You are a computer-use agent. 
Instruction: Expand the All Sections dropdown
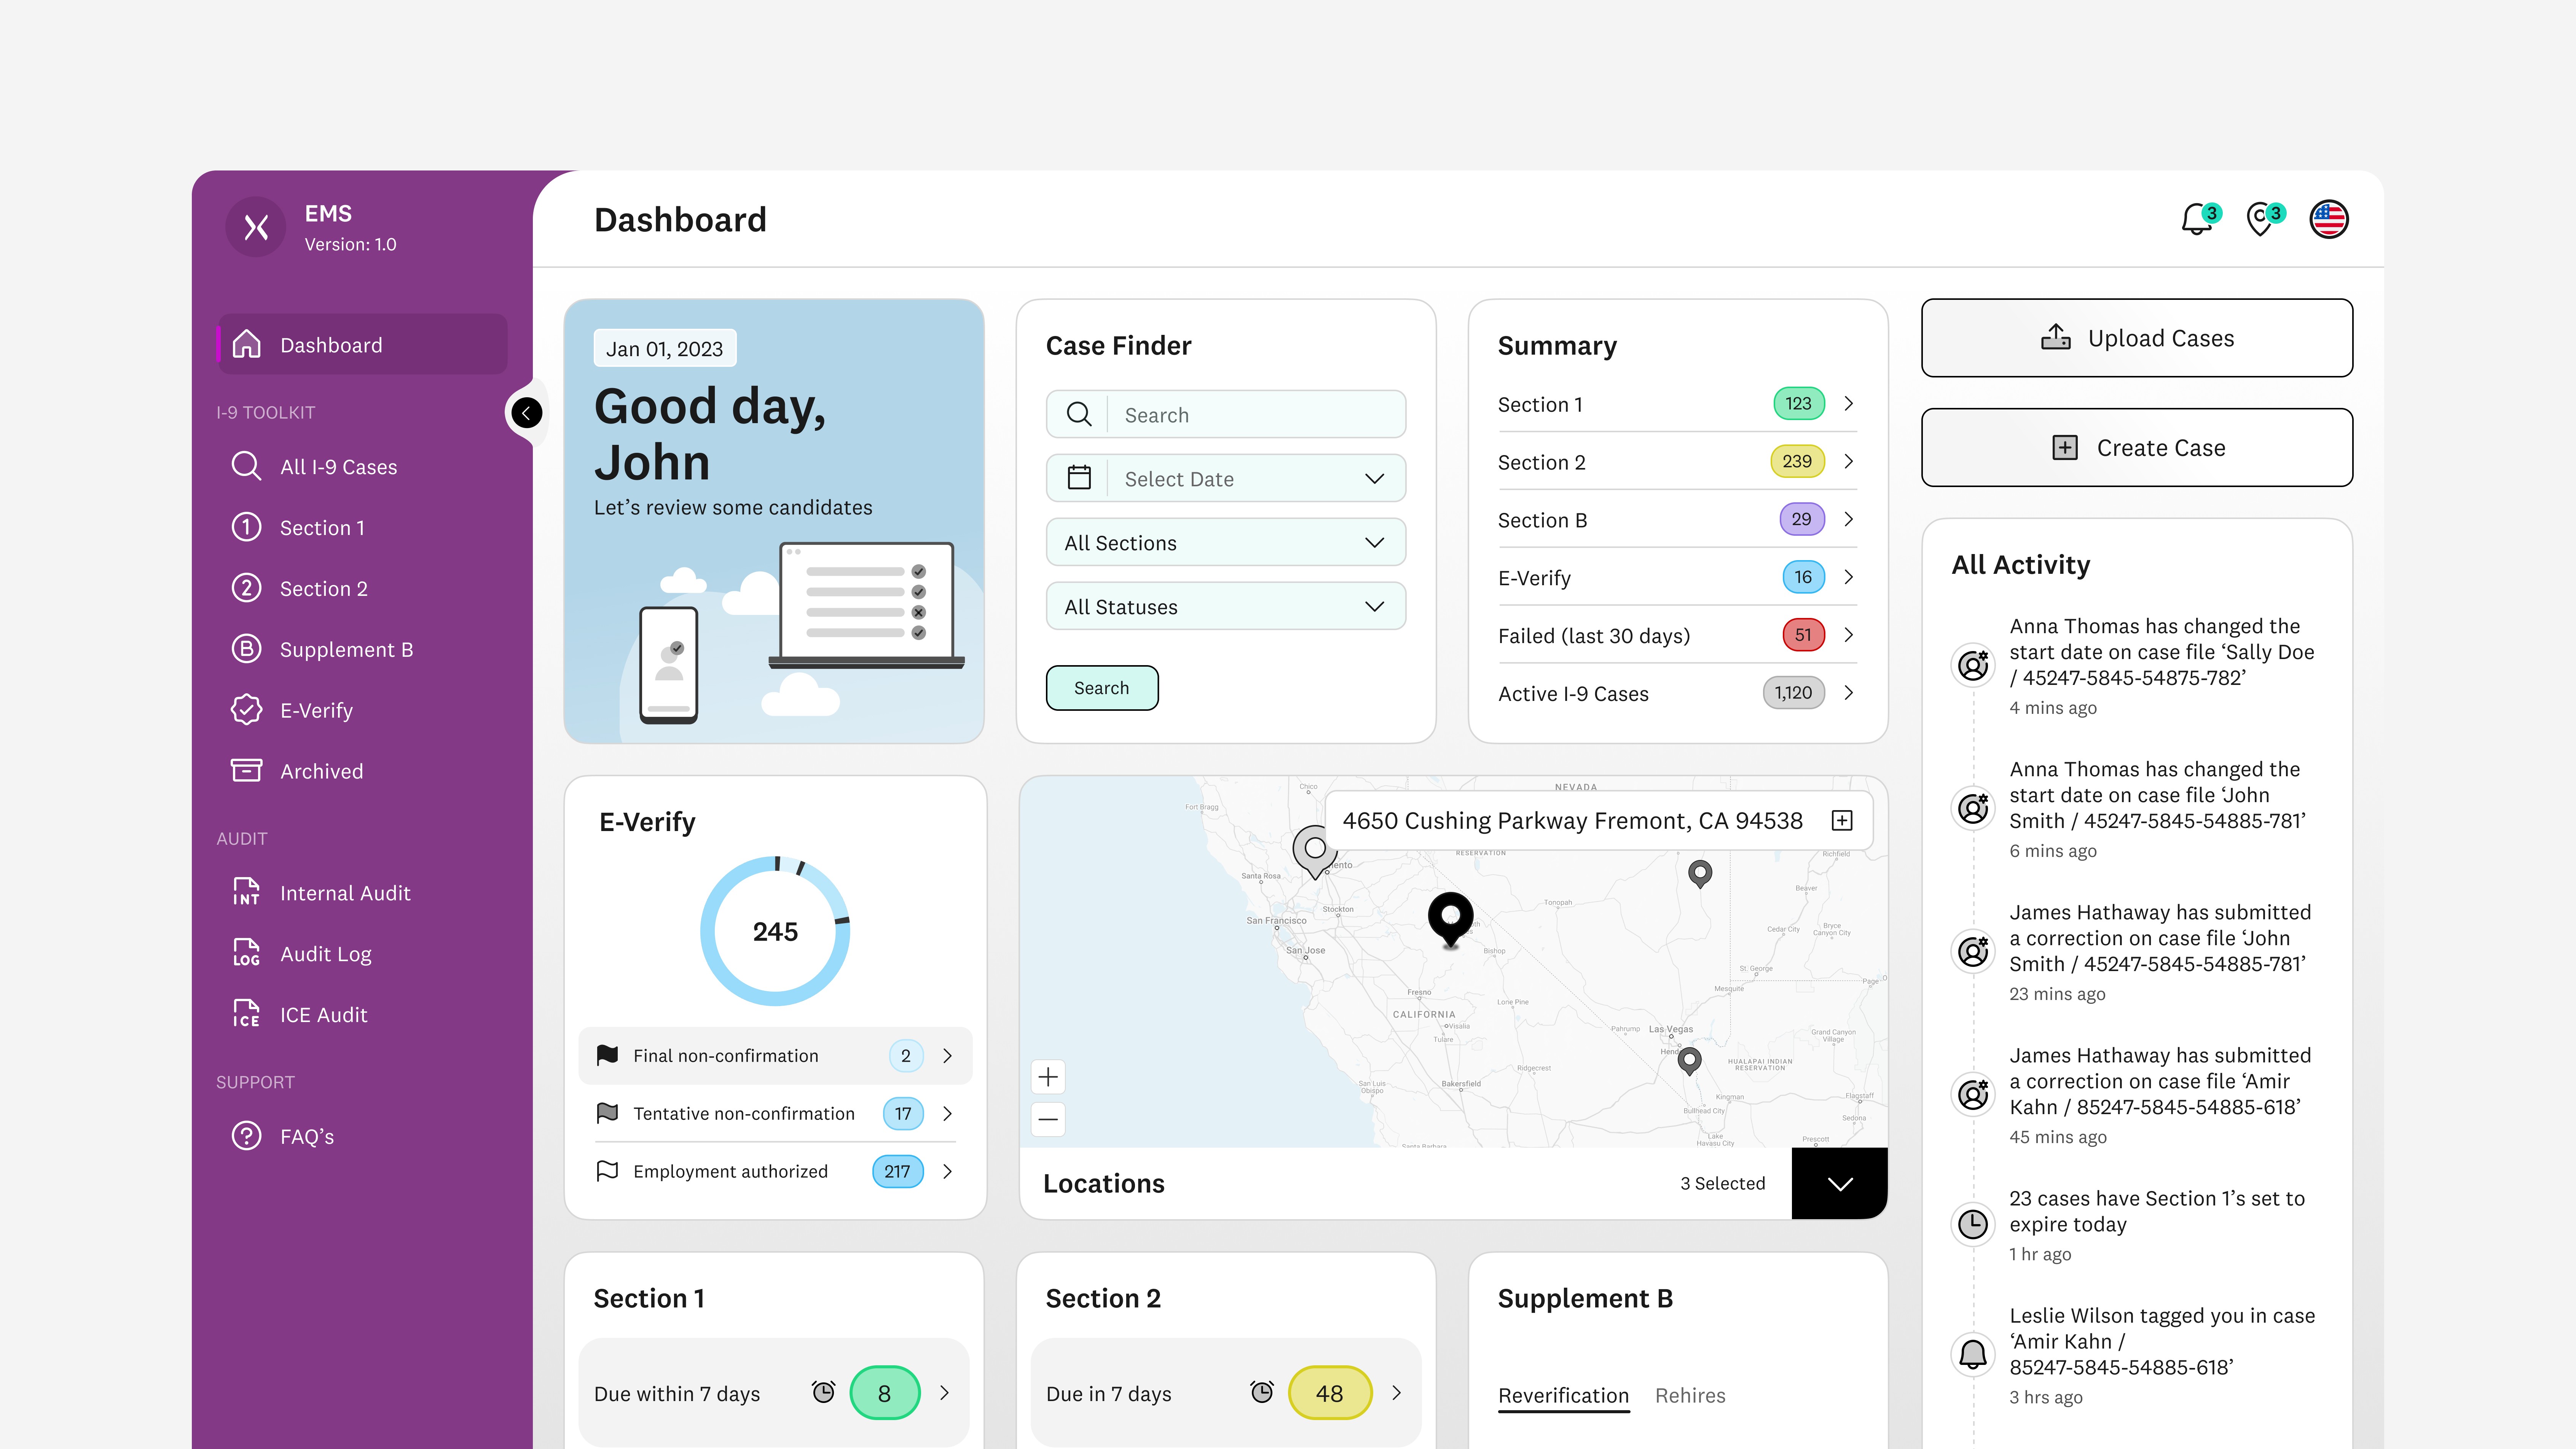(x=1226, y=543)
